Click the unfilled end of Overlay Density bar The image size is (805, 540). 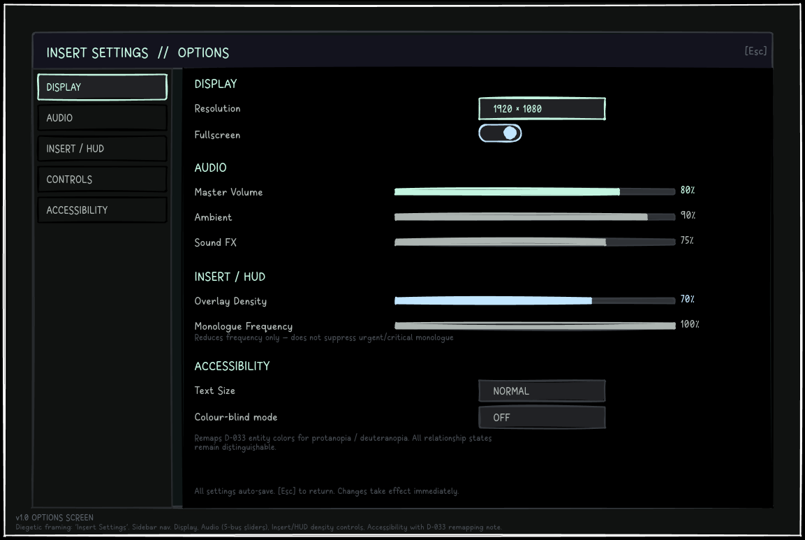[633, 300]
